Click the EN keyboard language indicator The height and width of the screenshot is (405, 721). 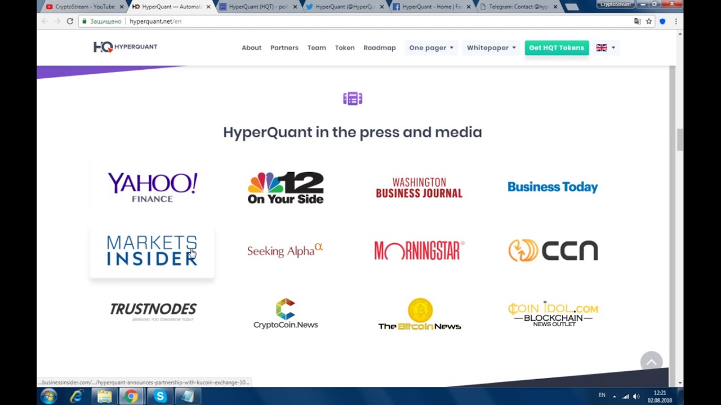coord(602,395)
